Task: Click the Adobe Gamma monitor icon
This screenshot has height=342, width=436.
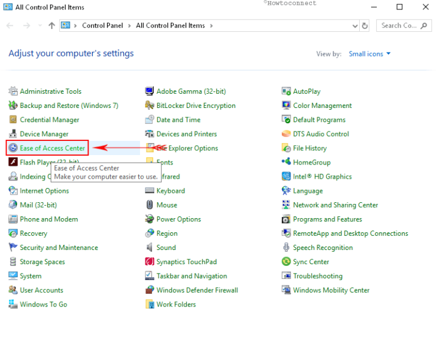Action: tap(149, 91)
